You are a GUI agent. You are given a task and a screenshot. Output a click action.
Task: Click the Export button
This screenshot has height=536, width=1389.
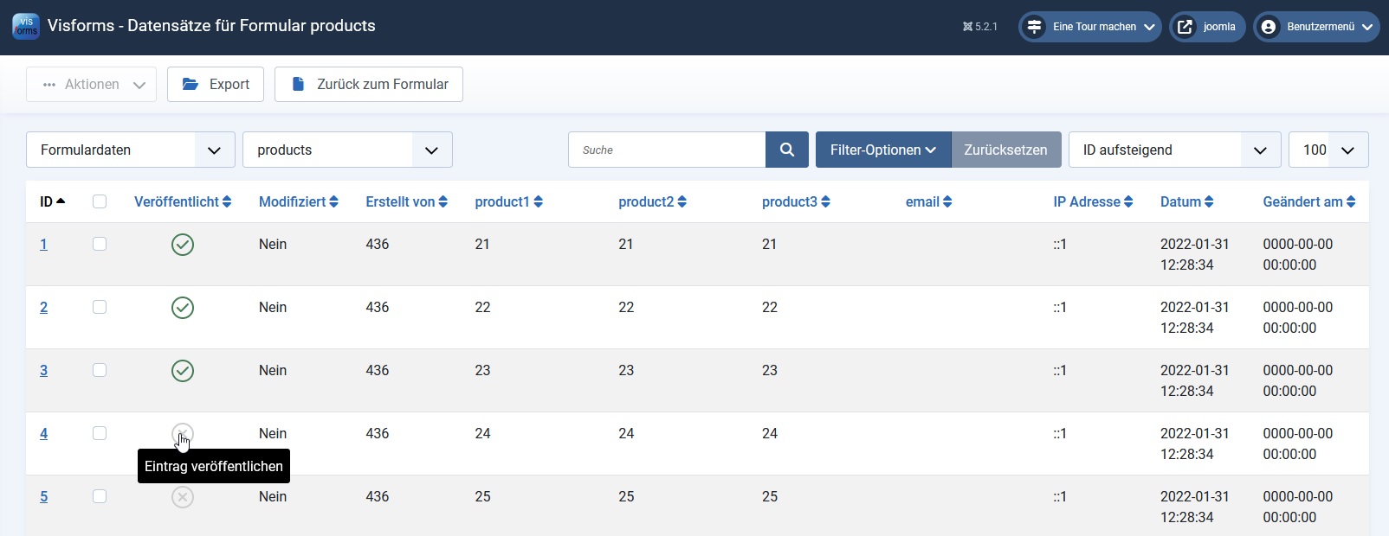click(x=216, y=84)
